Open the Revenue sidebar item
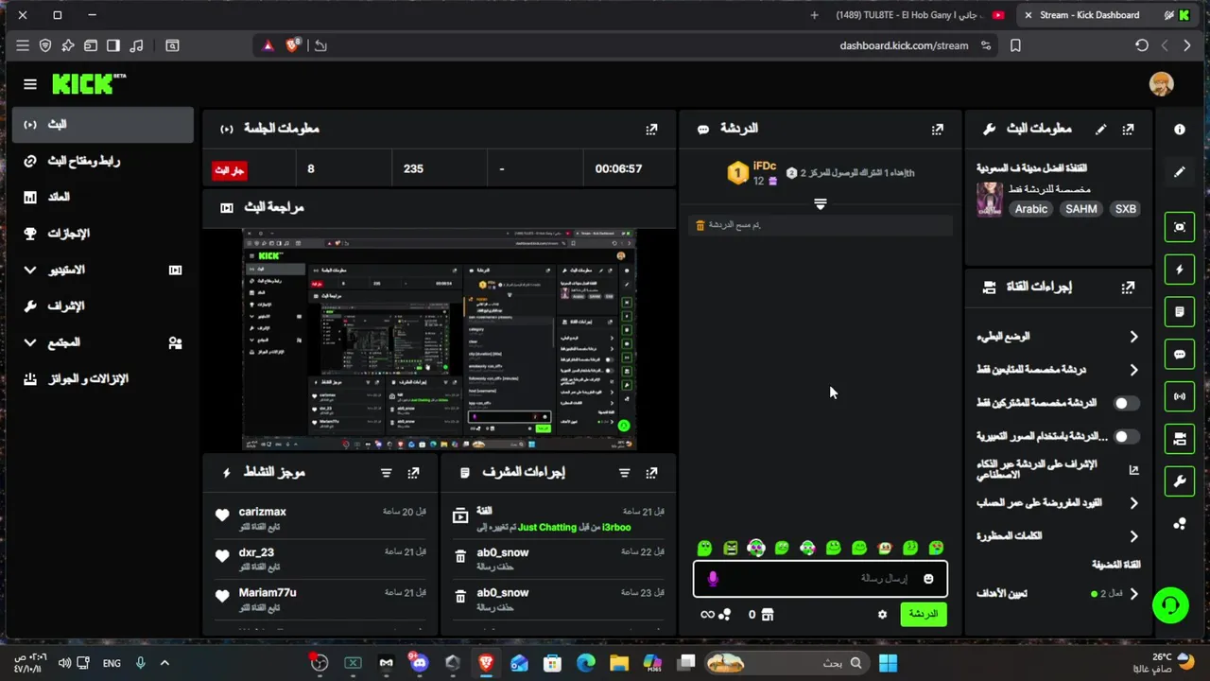 coord(102,197)
